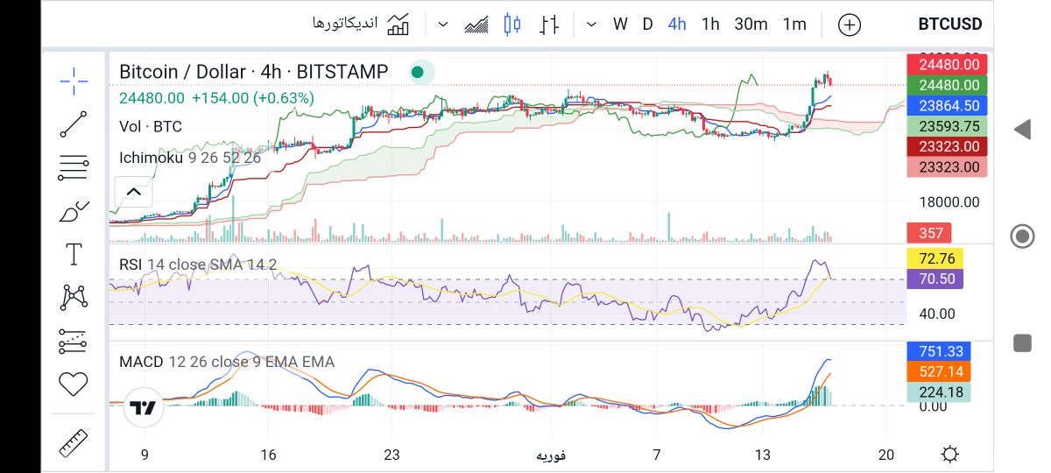Choose the text annotation tool
This screenshot has height=473, width=1051.
[74, 255]
